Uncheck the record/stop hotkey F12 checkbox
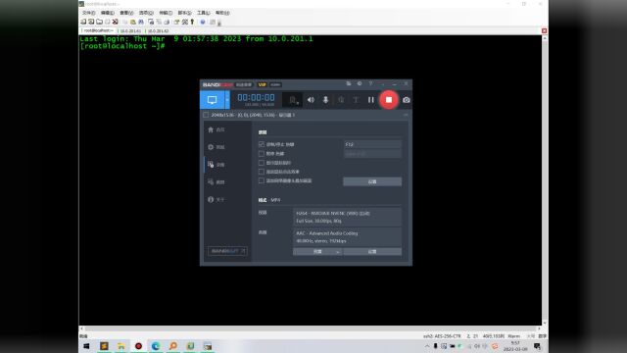Screen dimensions: 627x353 [x=262, y=144]
